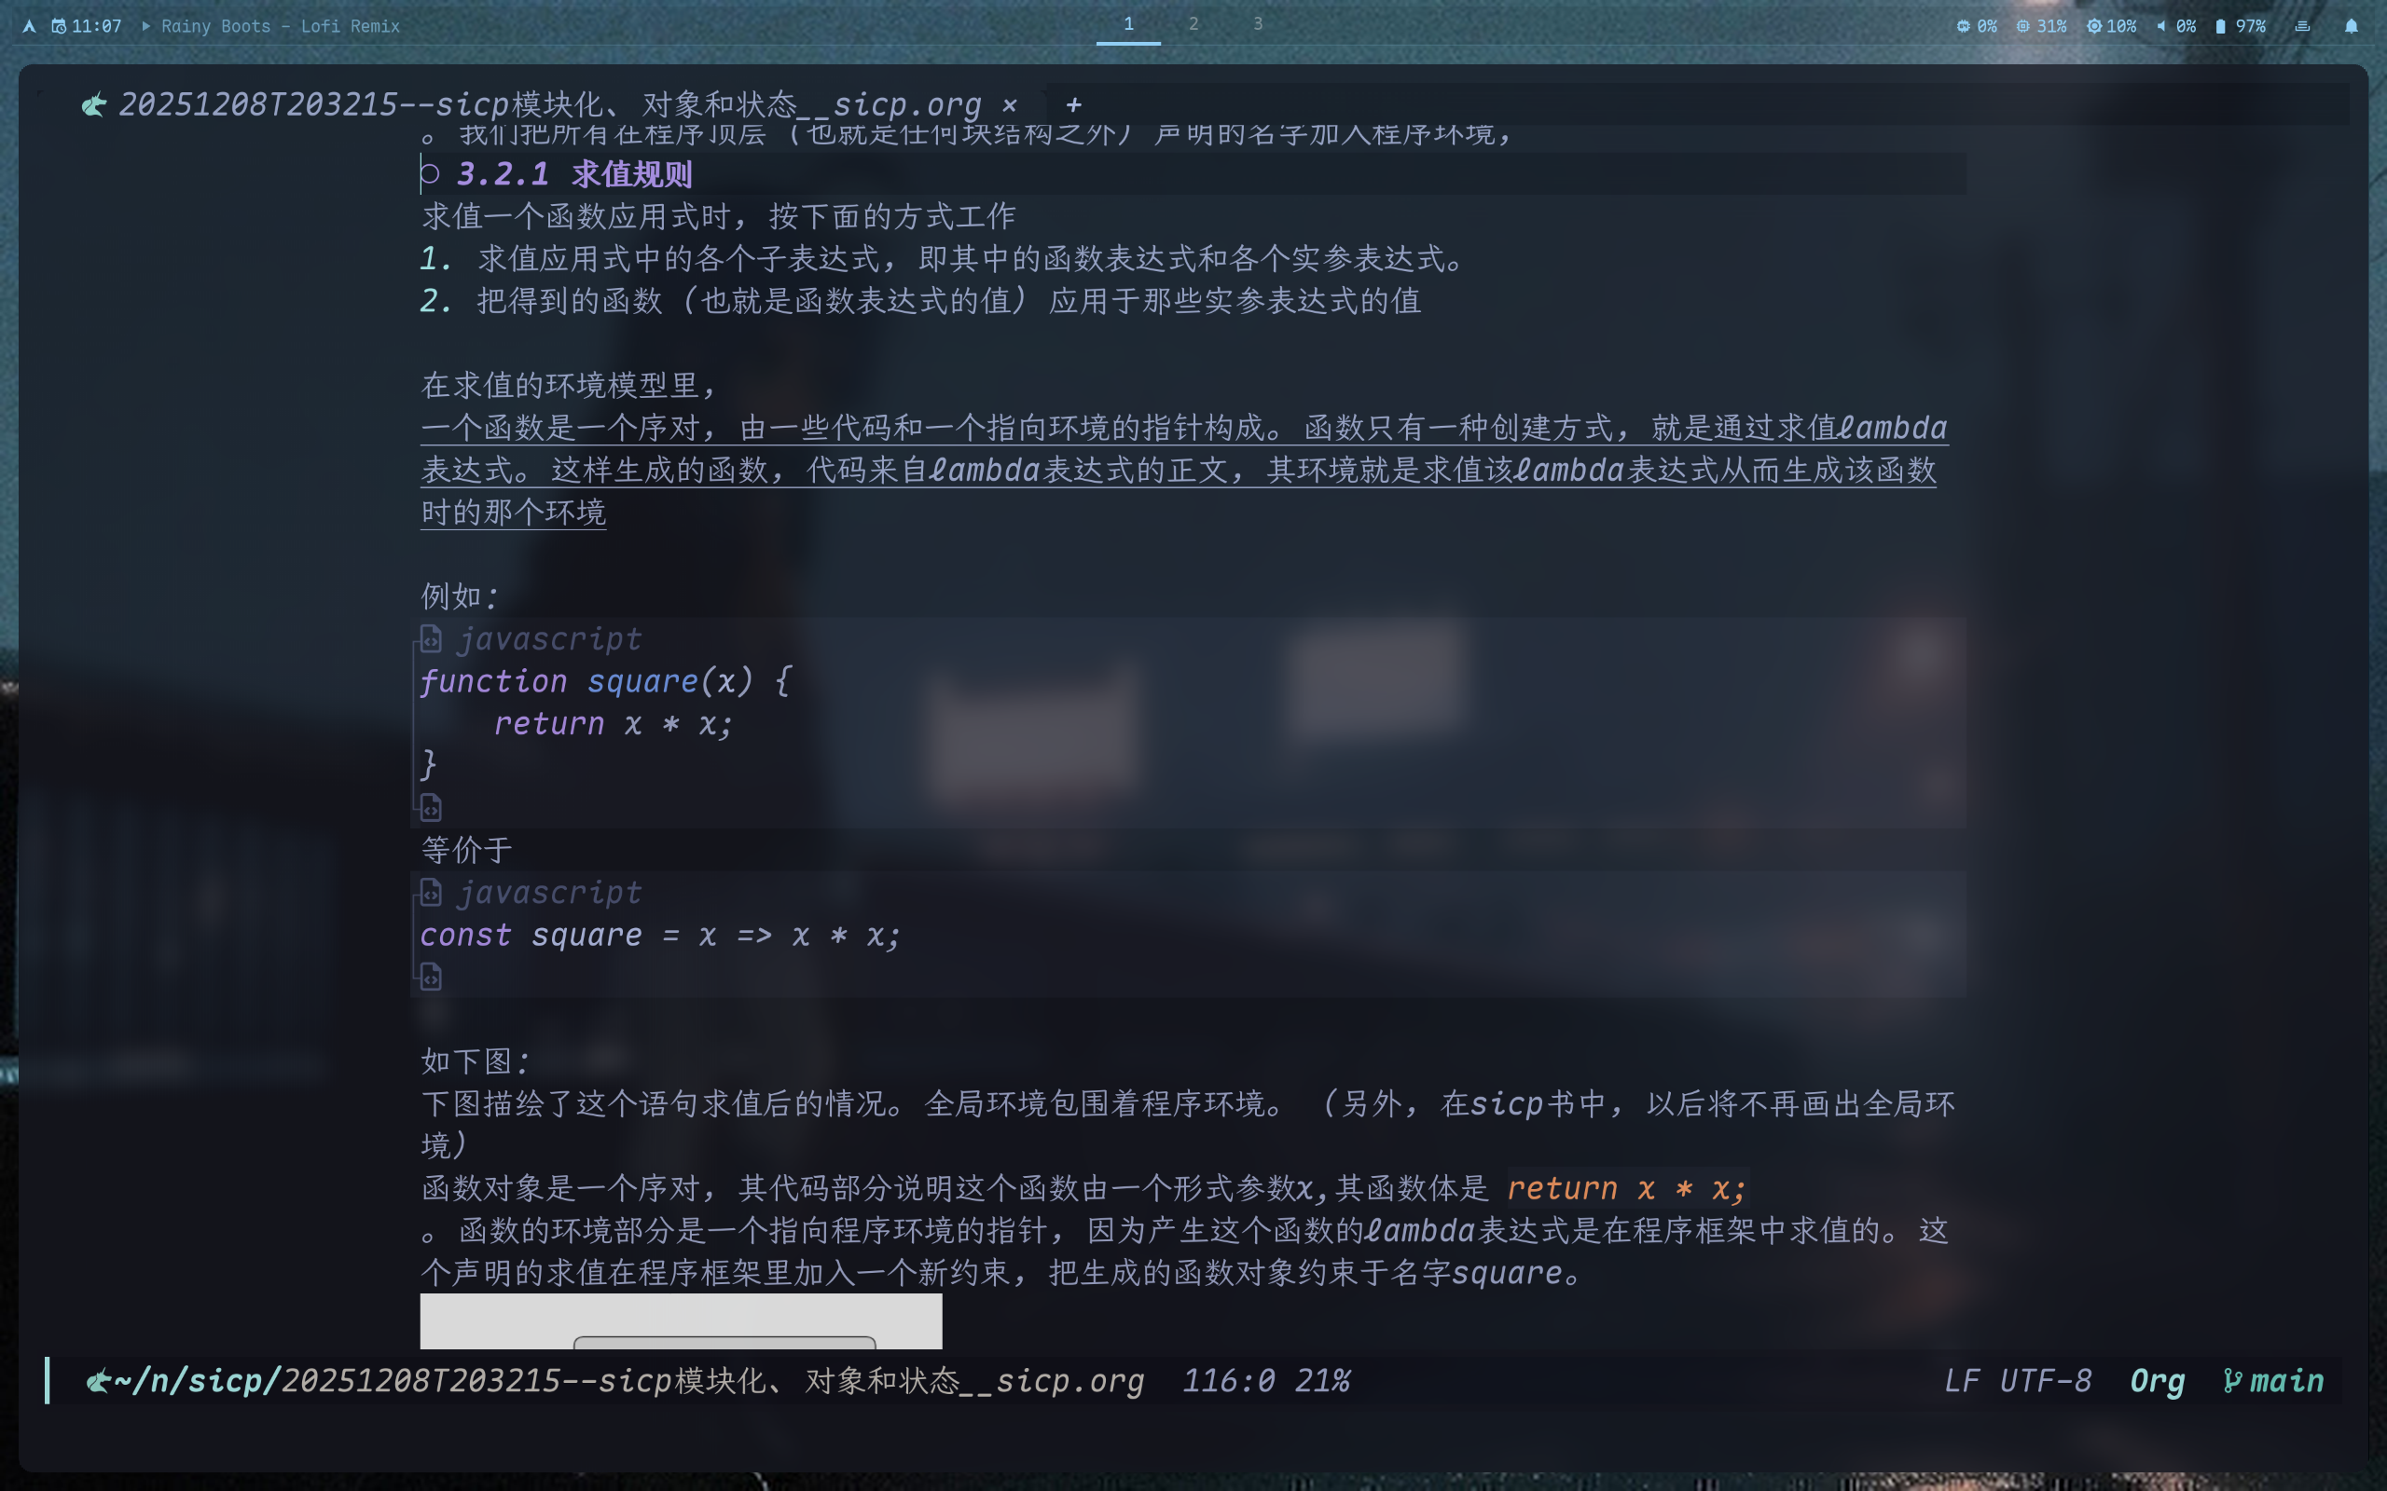Image resolution: width=2387 pixels, height=1491 pixels.
Task: Switch to workspace 2 in the top bar
Action: tap(1193, 23)
